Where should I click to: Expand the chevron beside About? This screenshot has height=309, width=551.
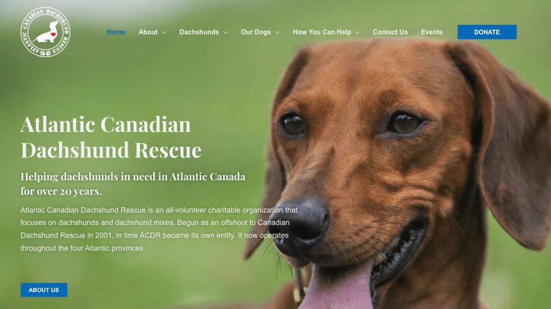[x=164, y=32]
